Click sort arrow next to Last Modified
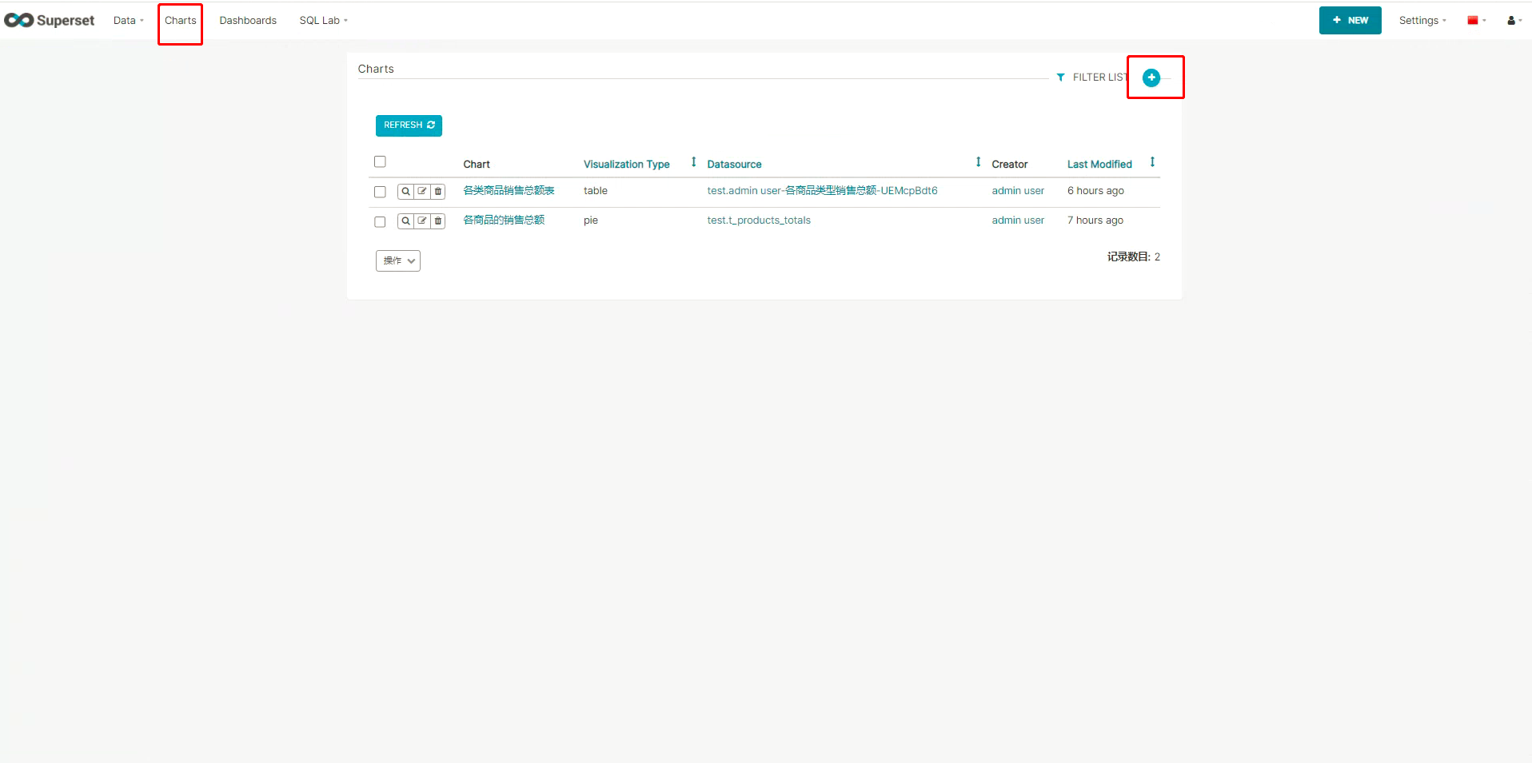Viewport: 1532px width, 763px height. click(x=1152, y=162)
